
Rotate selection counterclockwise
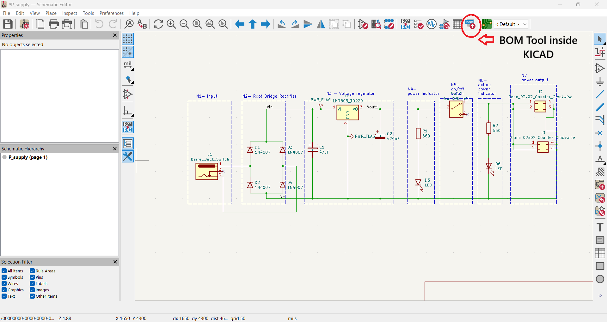coord(282,24)
